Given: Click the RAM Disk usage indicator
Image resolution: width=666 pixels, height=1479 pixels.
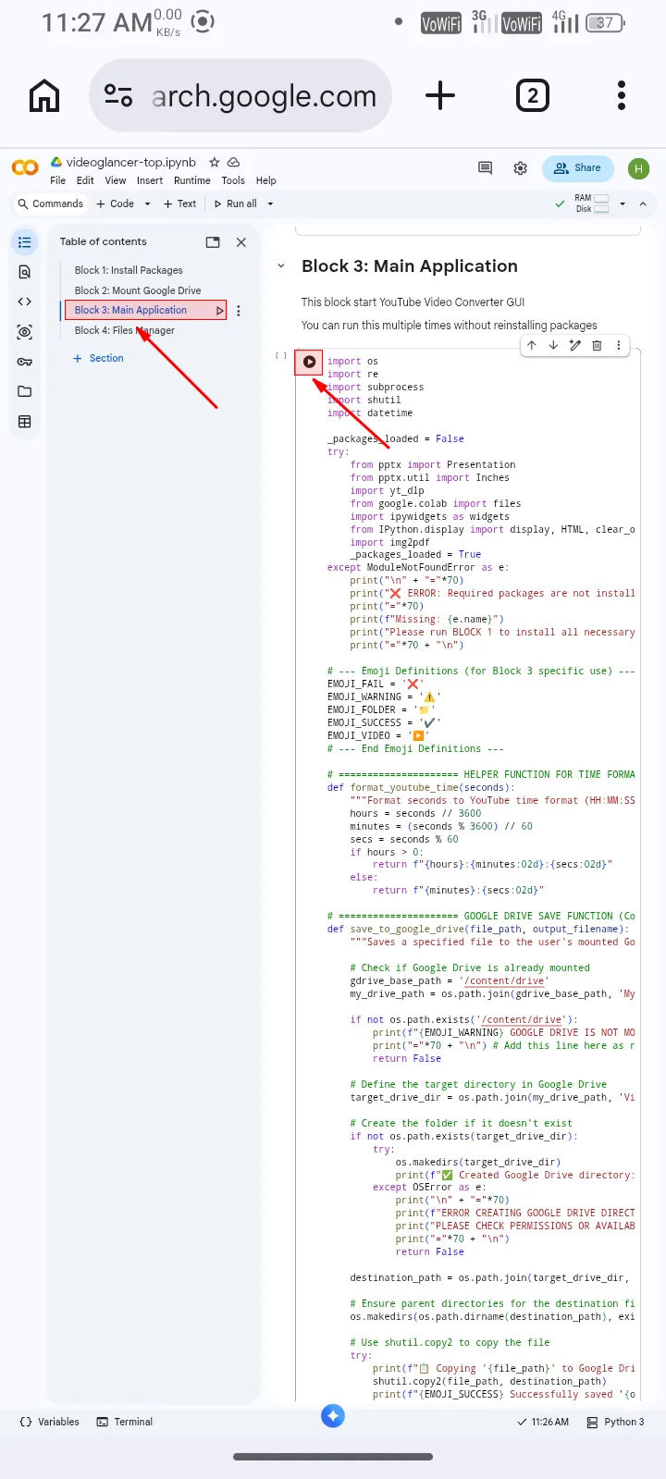Looking at the screenshot, I should coord(592,203).
